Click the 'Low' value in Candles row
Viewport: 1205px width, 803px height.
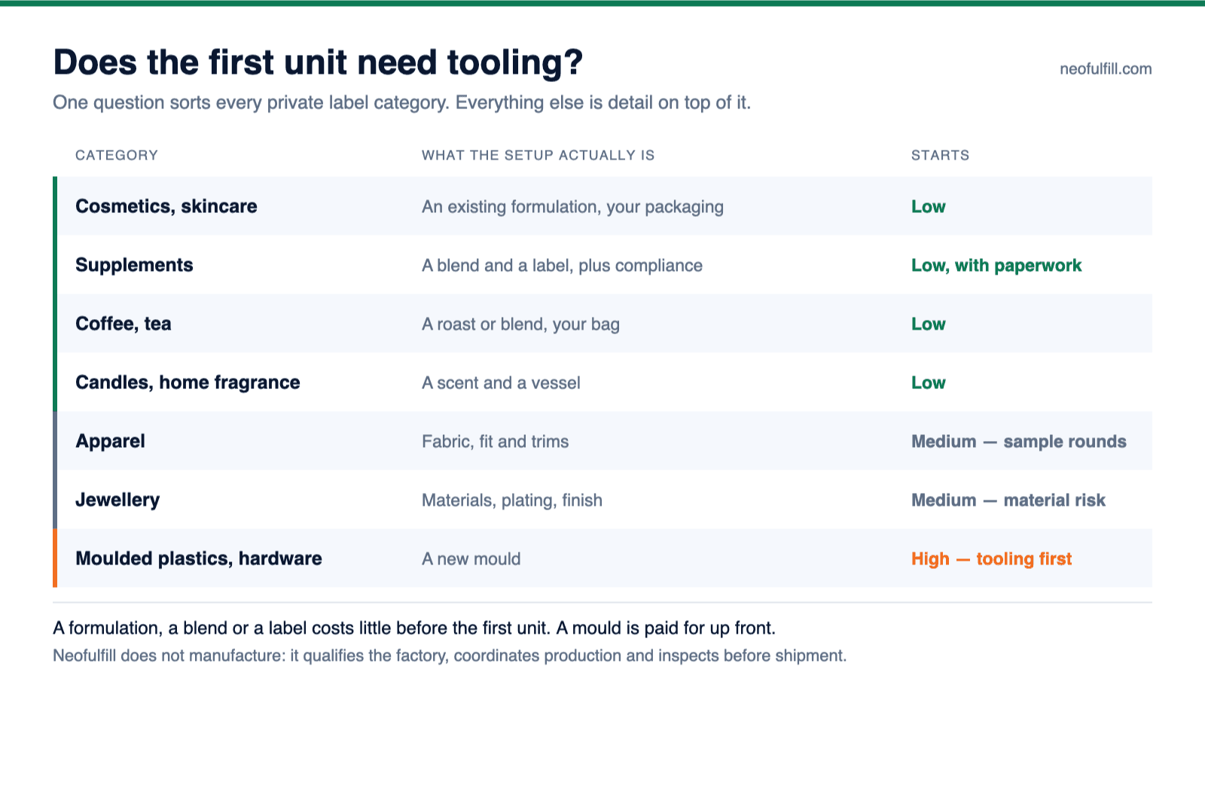click(x=928, y=383)
